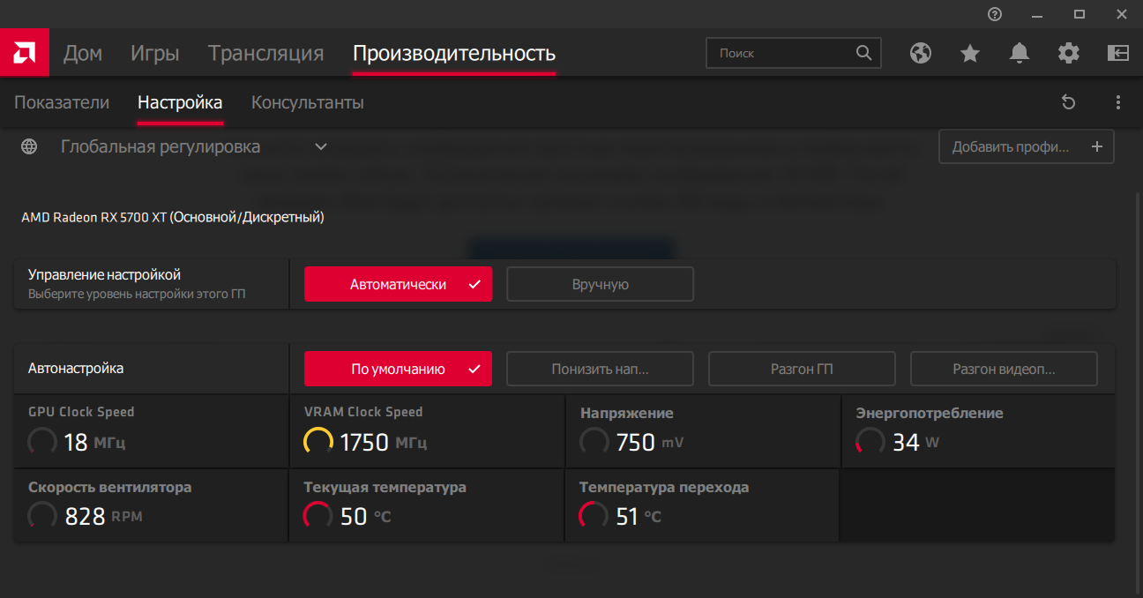Screen dimensions: 1143x598
Task: Click the junction temperature gauge icon
Action: point(594,515)
